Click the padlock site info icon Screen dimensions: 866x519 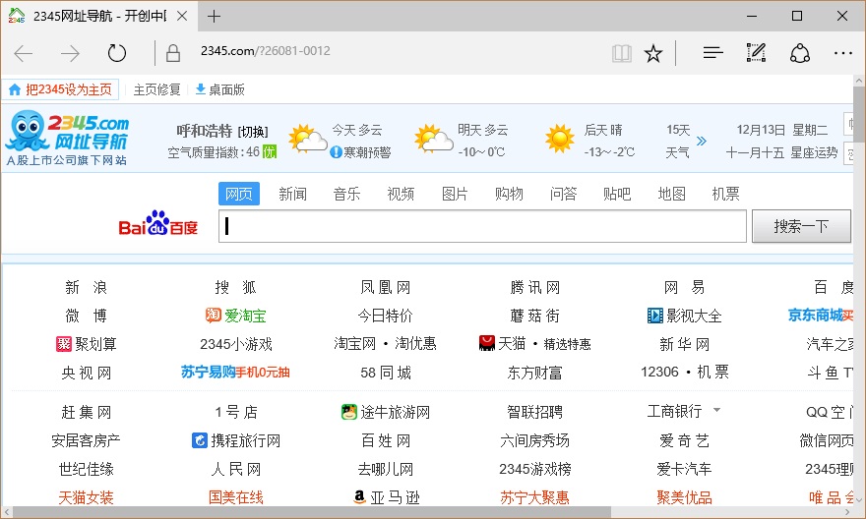(173, 53)
